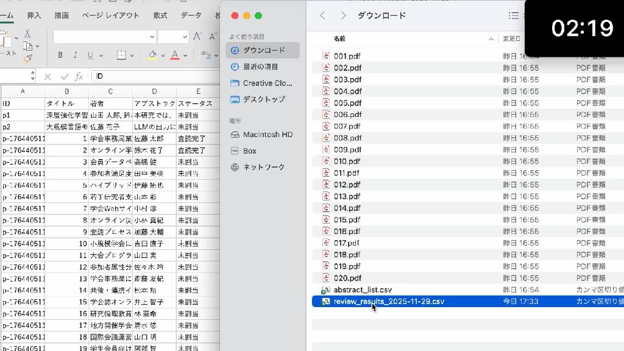Click the Insert Function fx icon
This screenshot has height=351, width=624.
tap(79, 77)
